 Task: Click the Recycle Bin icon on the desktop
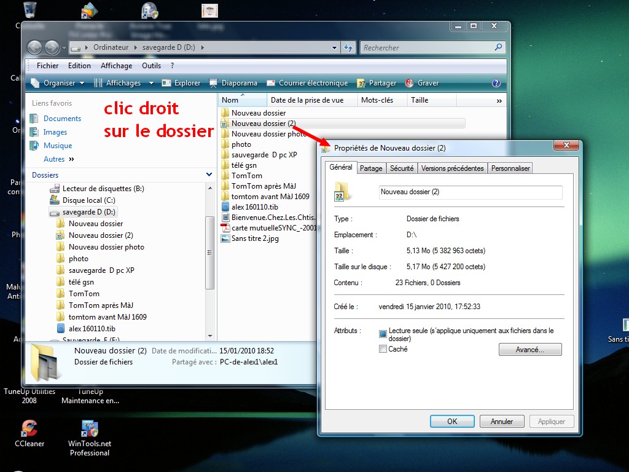30,9
